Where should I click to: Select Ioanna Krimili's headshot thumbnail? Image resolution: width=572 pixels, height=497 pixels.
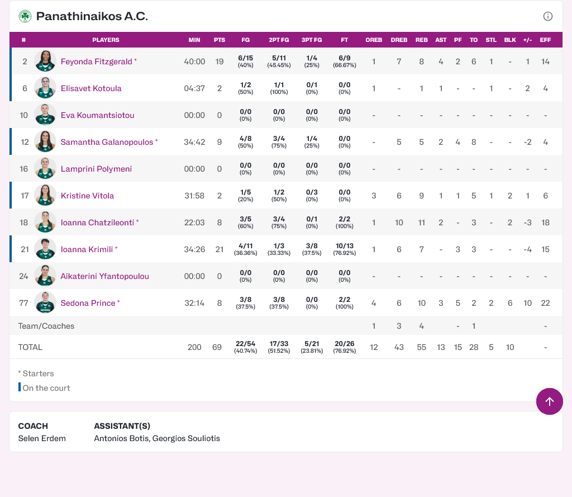coord(45,249)
